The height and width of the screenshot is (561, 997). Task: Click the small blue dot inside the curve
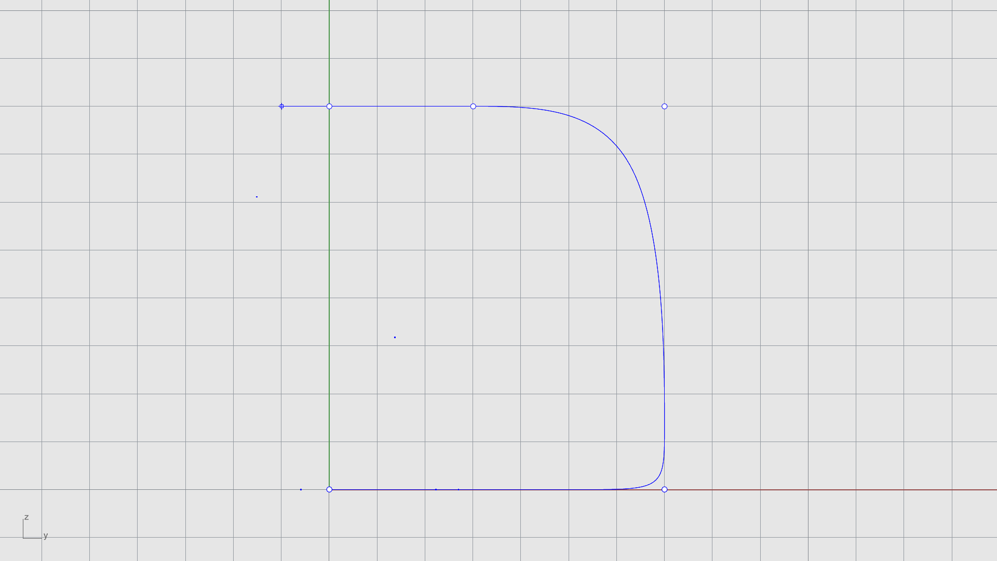tap(395, 338)
